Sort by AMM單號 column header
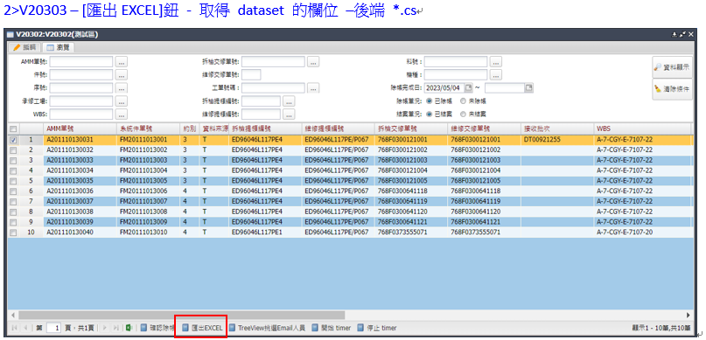 tap(80, 128)
